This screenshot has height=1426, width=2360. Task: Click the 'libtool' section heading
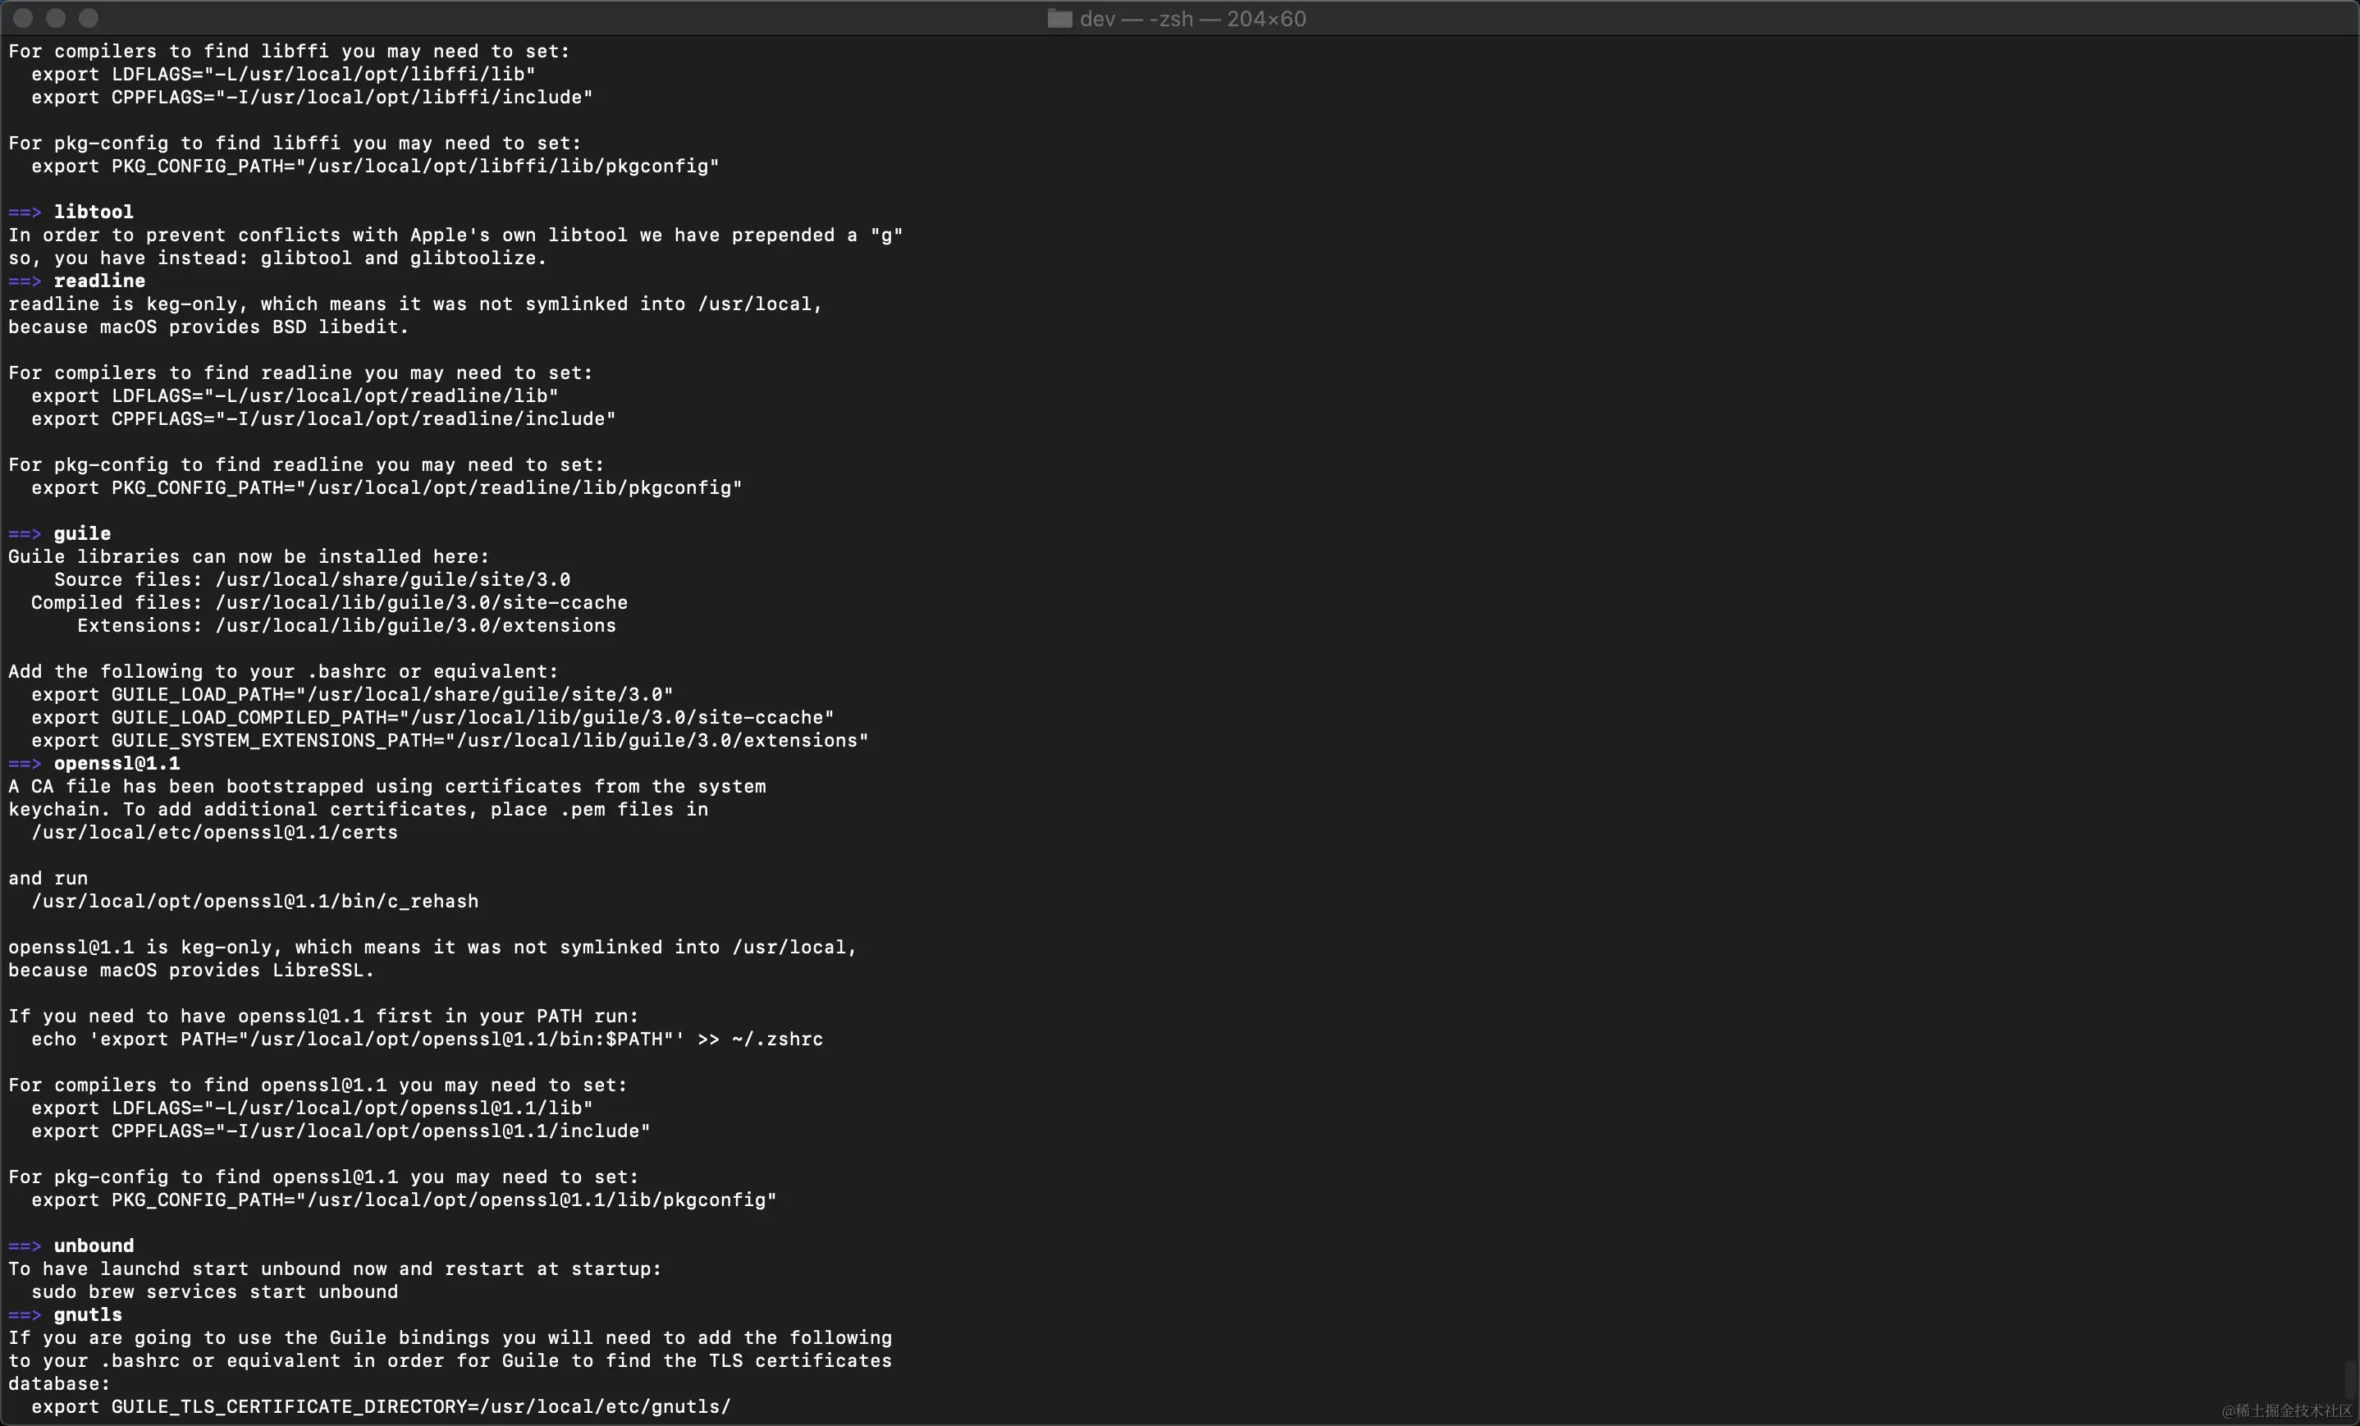[93, 212]
